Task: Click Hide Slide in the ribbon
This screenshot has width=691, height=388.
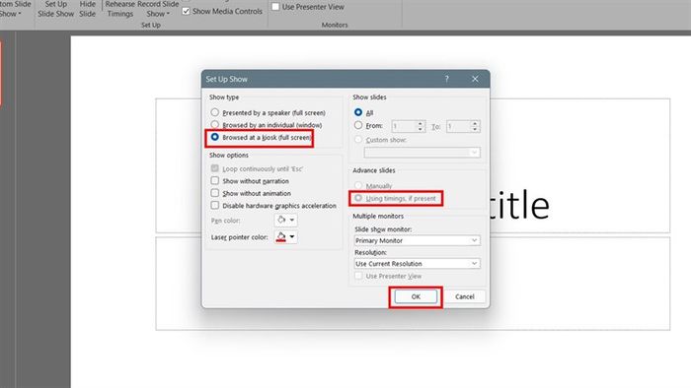Action: [87, 9]
